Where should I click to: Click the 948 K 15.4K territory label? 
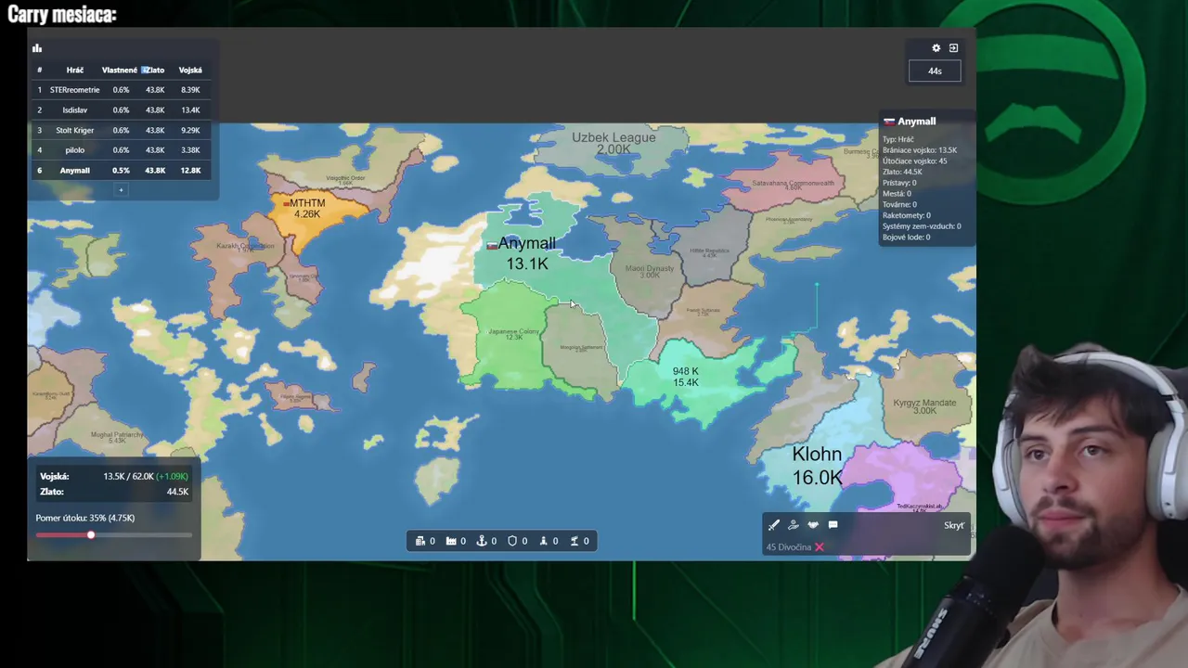(x=686, y=377)
